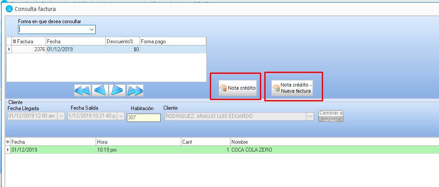Advance to the next invoice record

117,90
